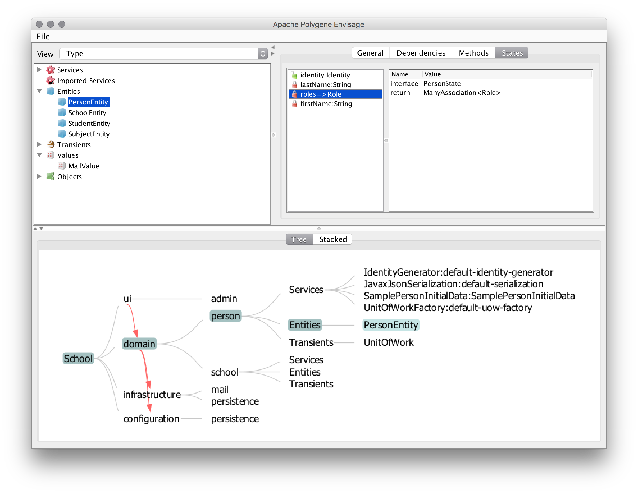Click red lock icon beside lastName:String
The height and width of the screenshot is (494, 638).
tap(295, 85)
